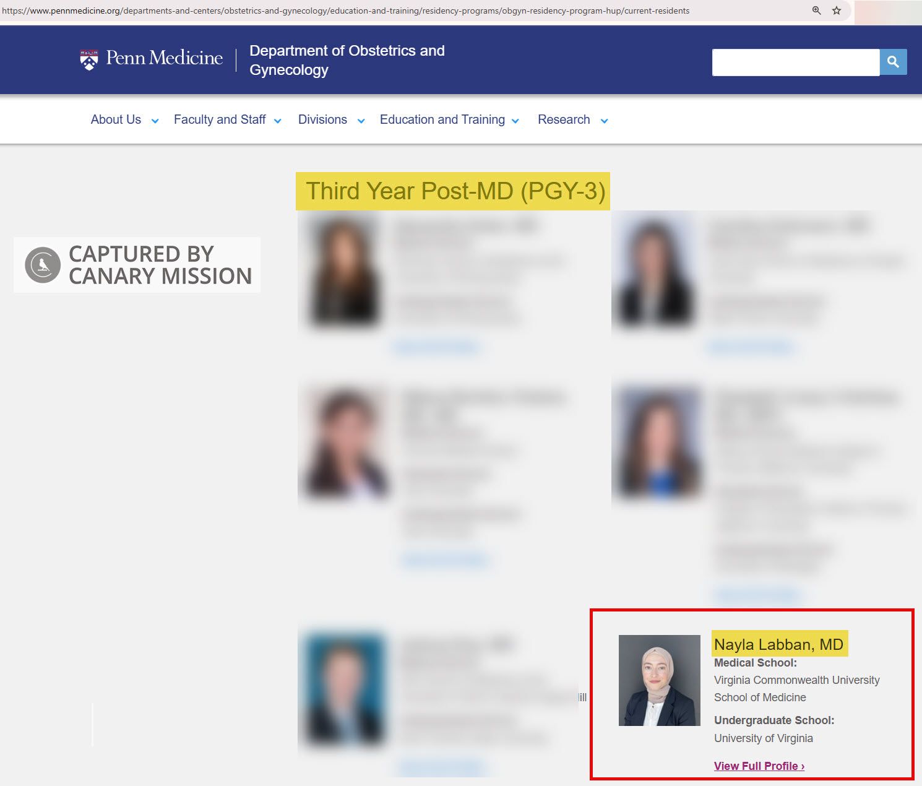
Task: Expand the Faculty and Staff chevron
Action: (x=278, y=121)
